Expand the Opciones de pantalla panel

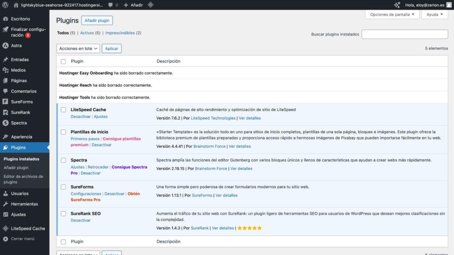(393, 14)
